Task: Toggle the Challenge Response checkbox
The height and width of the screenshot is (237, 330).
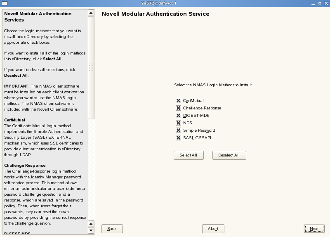Action: tap(178, 108)
